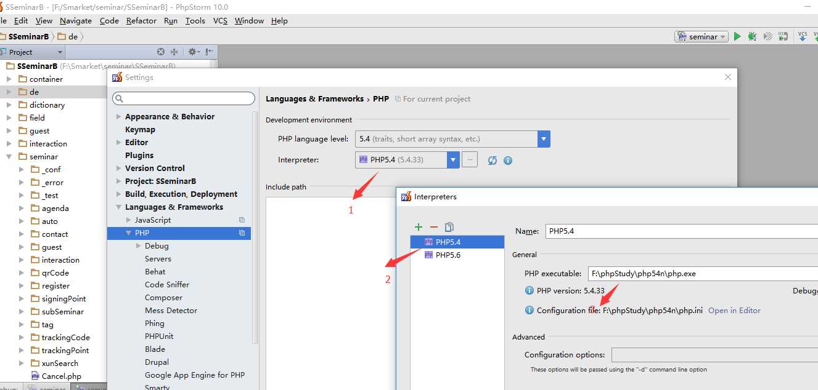Open Project panel gear settings
Screen dimensions: 818x390
pyautogui.click(x=193, y=52)
